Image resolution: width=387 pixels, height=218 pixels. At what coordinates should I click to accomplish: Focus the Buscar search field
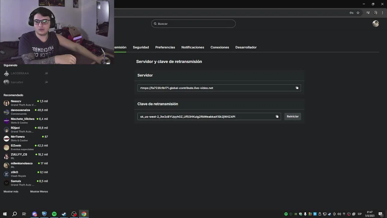193,24
